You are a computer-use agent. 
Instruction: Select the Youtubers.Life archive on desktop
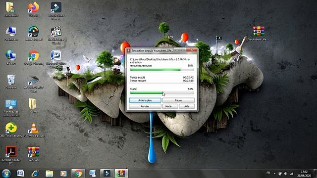coord(259,34)
